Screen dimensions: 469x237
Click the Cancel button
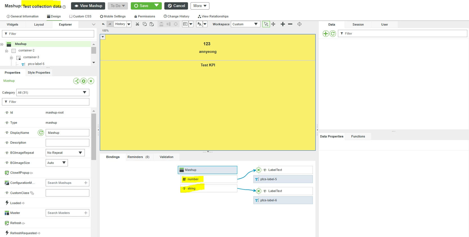tap(176, 6)
